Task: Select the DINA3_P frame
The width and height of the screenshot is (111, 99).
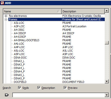Action: coord(19,65)
